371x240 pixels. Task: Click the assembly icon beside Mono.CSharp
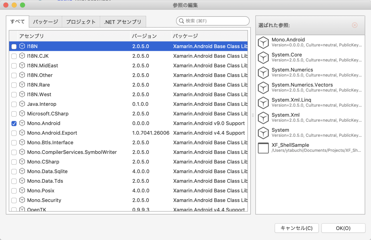(x=22, y=161)
